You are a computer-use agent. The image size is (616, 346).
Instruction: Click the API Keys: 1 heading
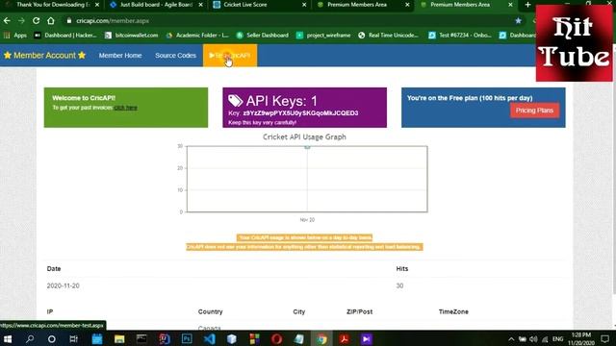tap(281, 101)
